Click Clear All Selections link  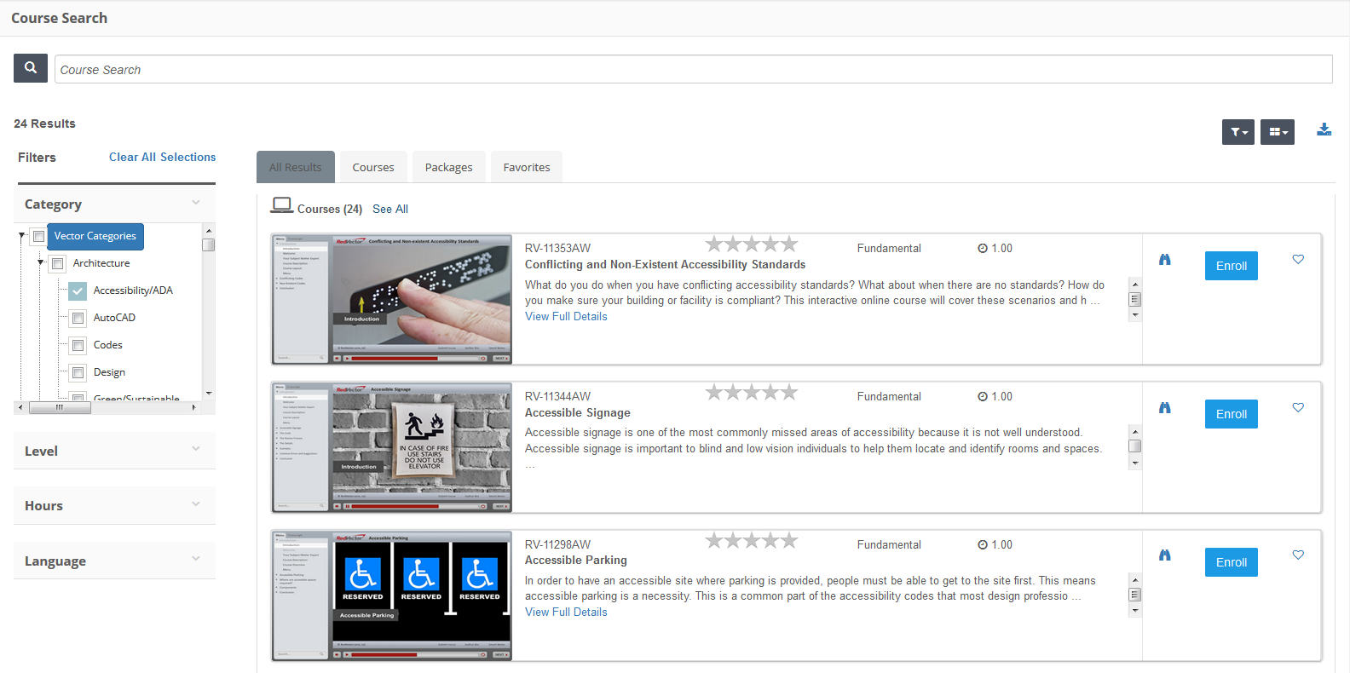[x=162, y=157]
